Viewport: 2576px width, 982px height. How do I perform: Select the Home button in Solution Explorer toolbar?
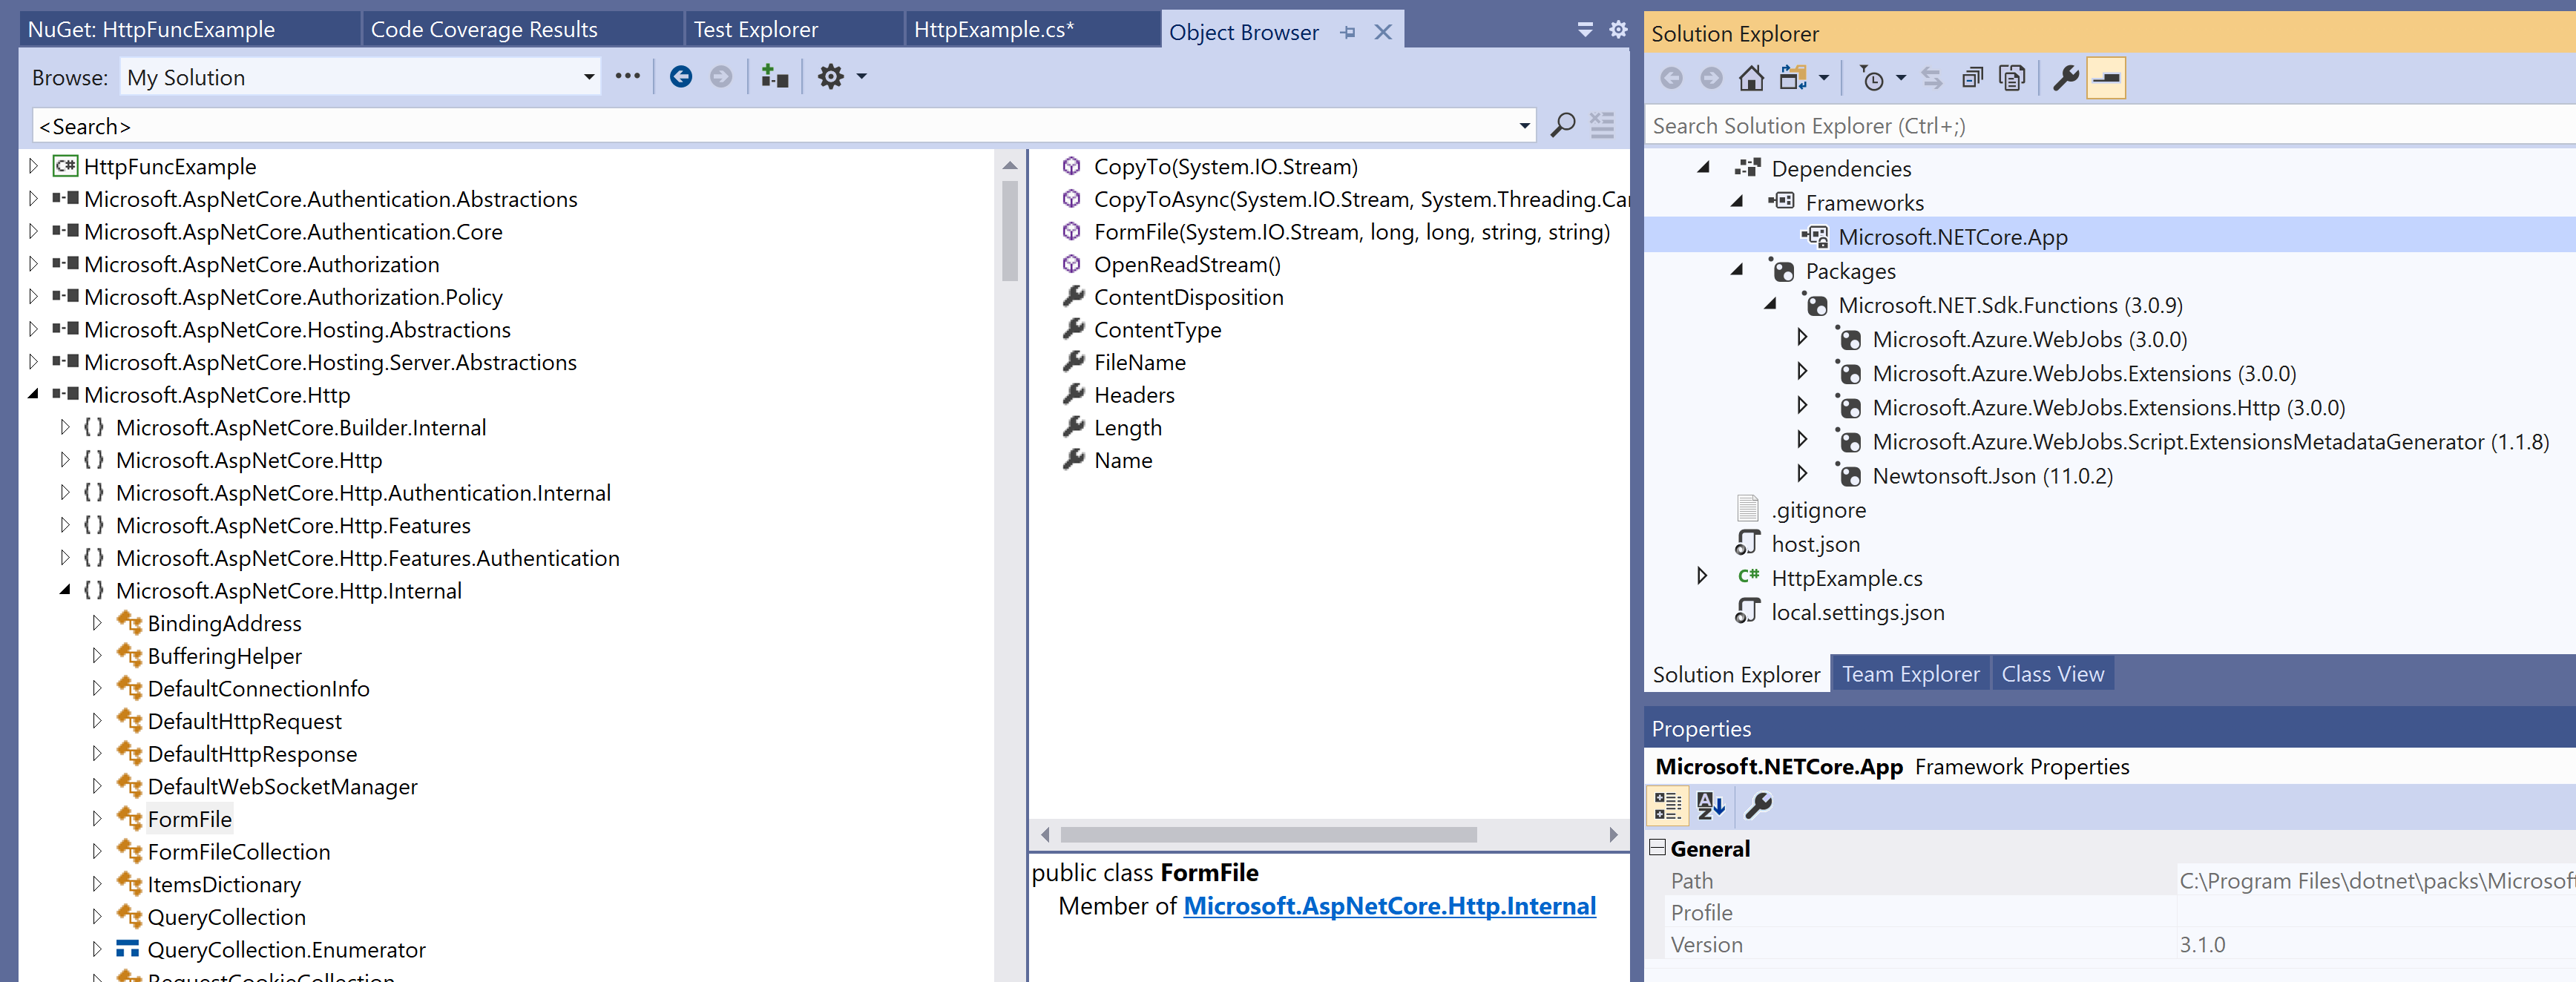pyautogui.click(x=1752, y=77)
